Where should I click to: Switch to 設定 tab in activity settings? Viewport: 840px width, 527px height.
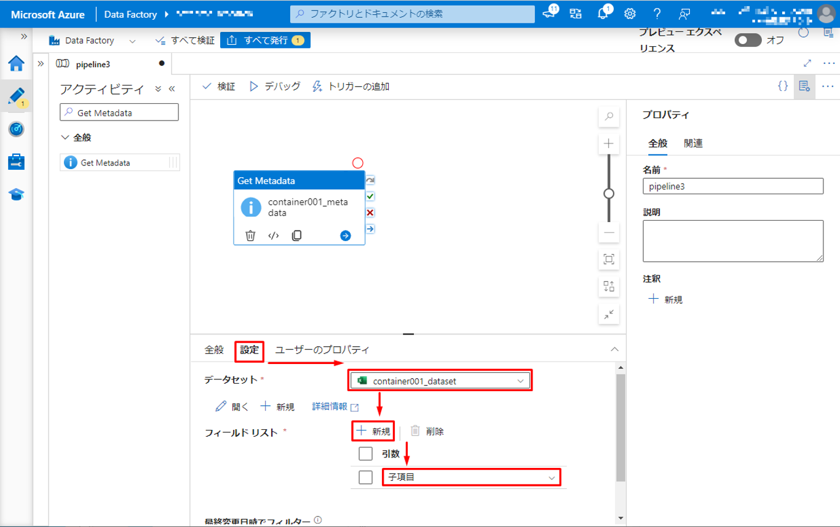(x=249, y=350)
